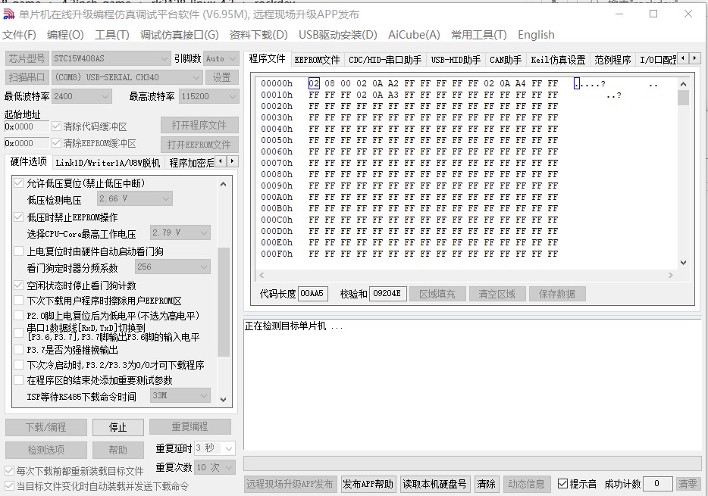Enable 上电复位时由硬件自动启动看门狗

pyautogui.click(x=18, y=251)
